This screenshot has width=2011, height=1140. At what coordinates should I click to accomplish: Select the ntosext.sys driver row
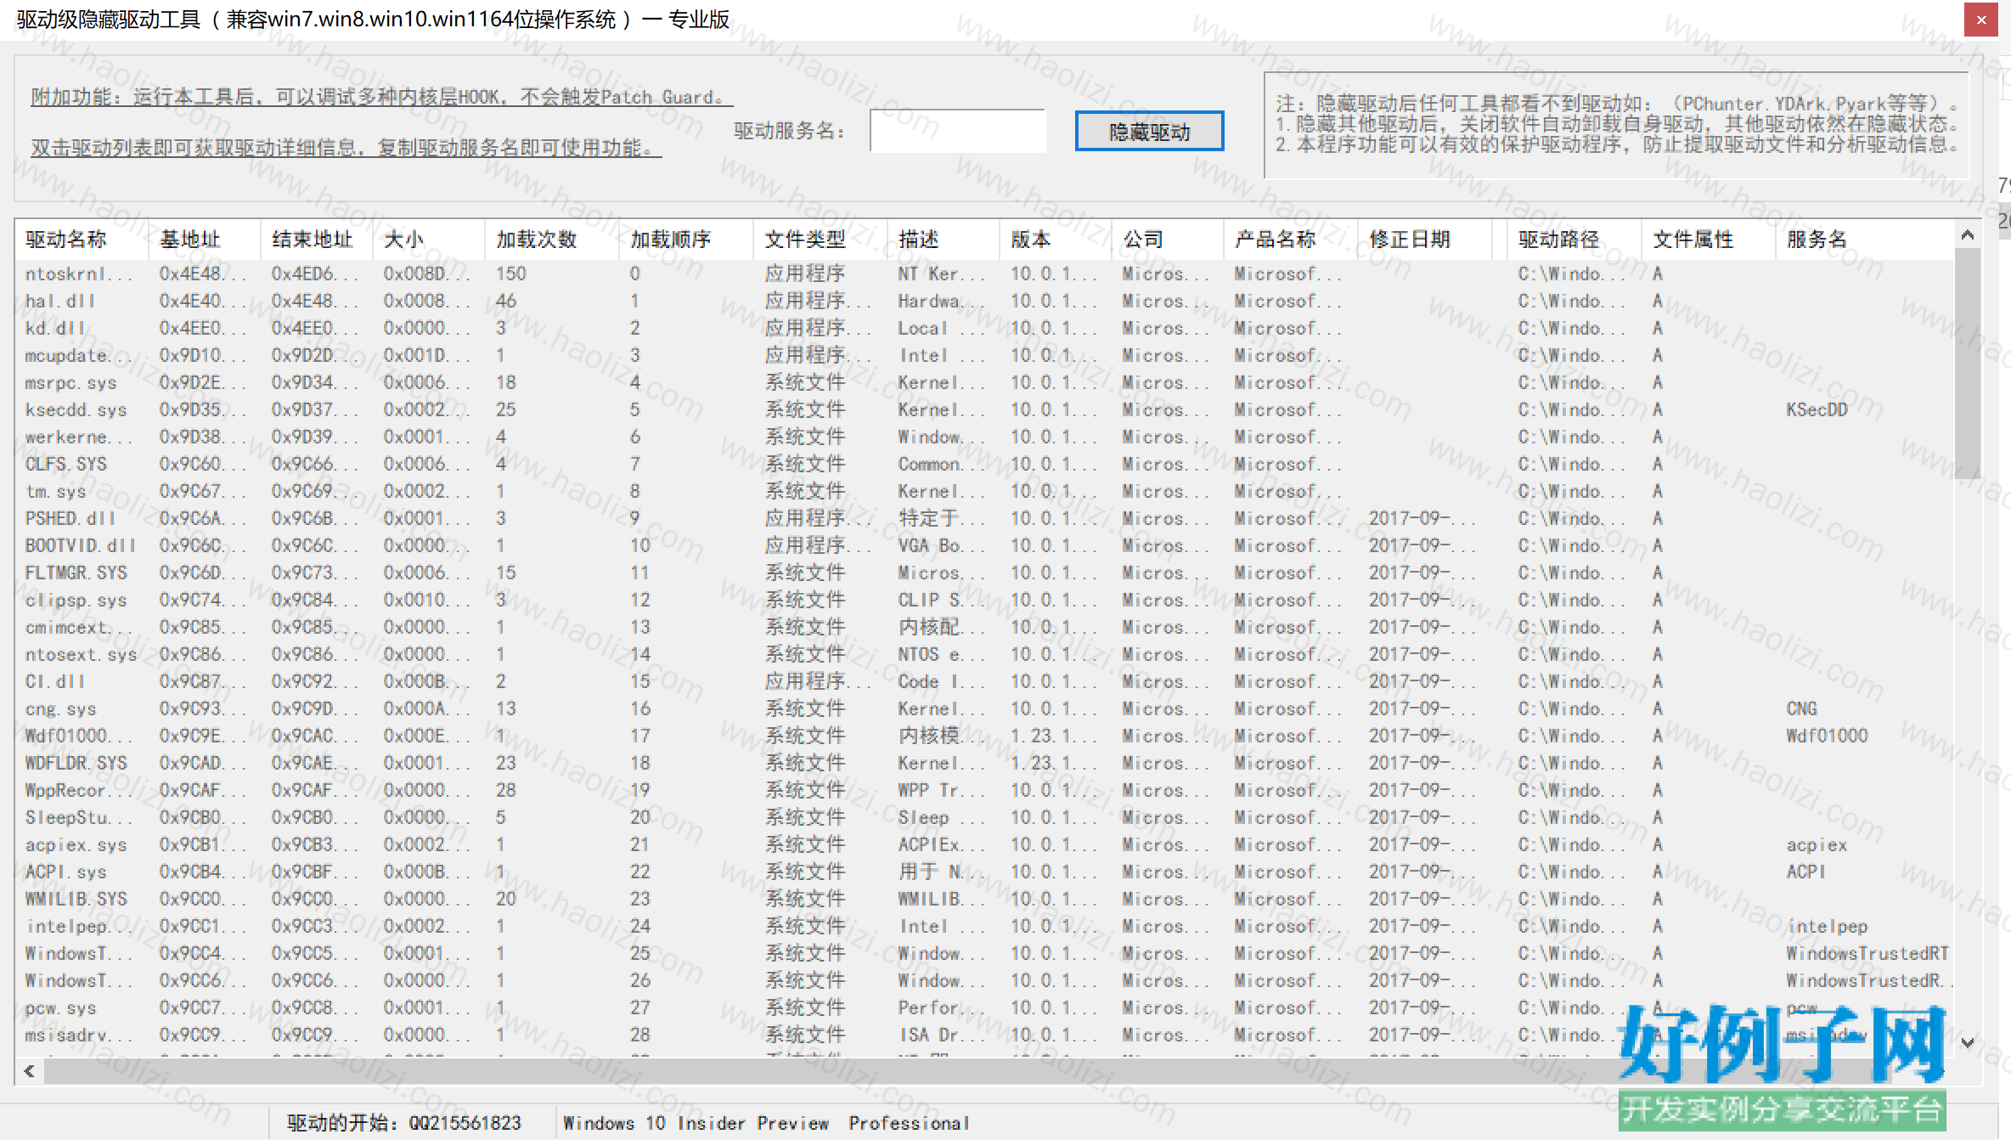pyautogui.click(x=985, y=654)
